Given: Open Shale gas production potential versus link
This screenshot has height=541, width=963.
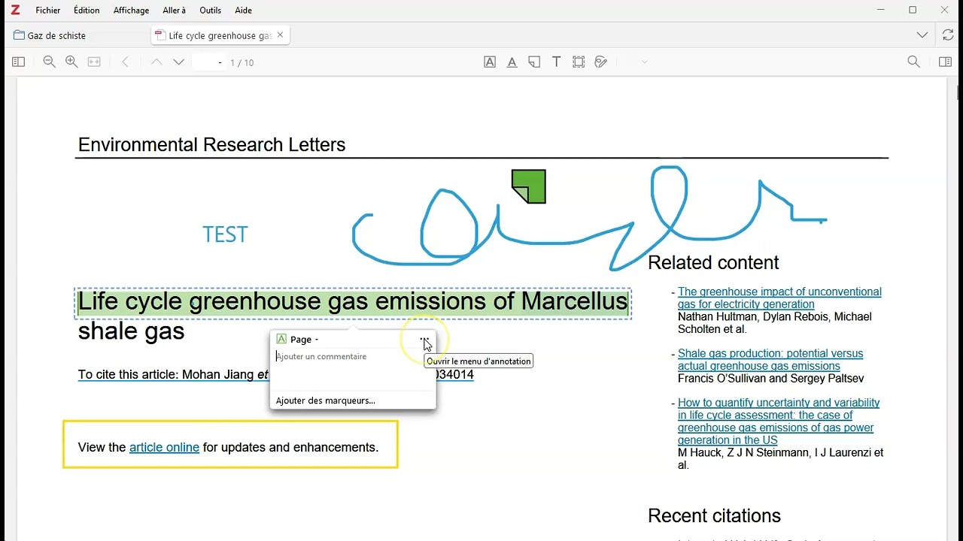Looking at the screenshot, I should [770, 360].
